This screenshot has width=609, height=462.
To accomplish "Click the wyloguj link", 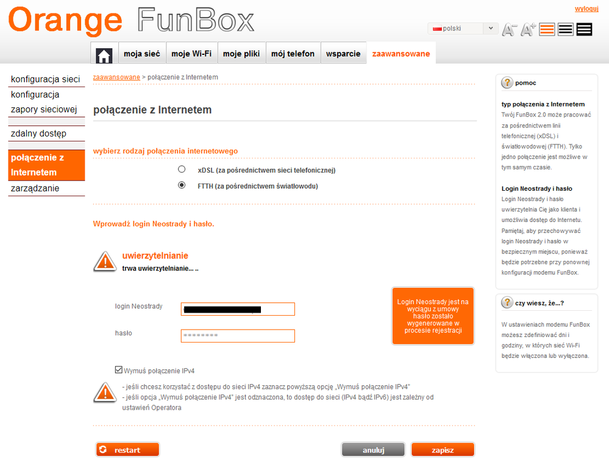I will tap(586, 9).
